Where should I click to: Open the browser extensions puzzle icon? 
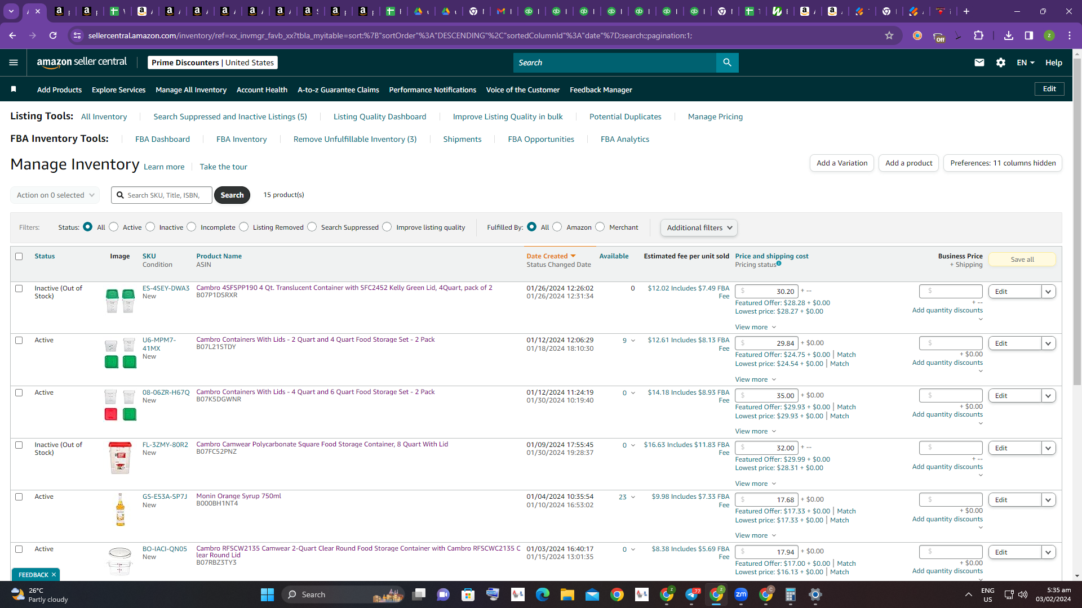(978, 35)
